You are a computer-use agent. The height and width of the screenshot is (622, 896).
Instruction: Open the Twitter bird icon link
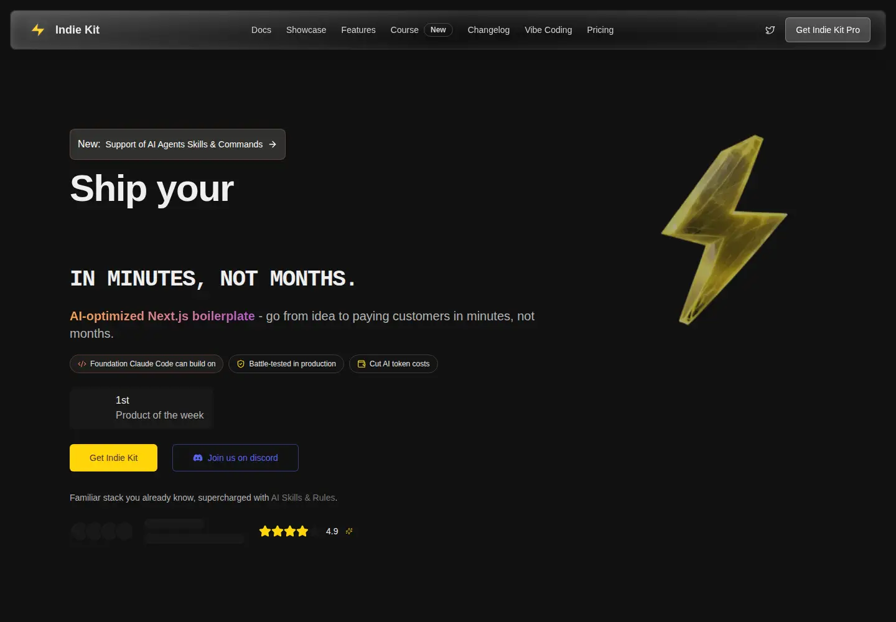770,30
